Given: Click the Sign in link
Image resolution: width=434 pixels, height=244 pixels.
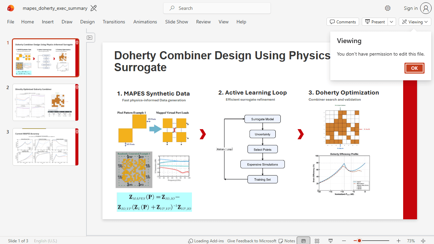Looking at the screenshot, I should click(411, 8).
